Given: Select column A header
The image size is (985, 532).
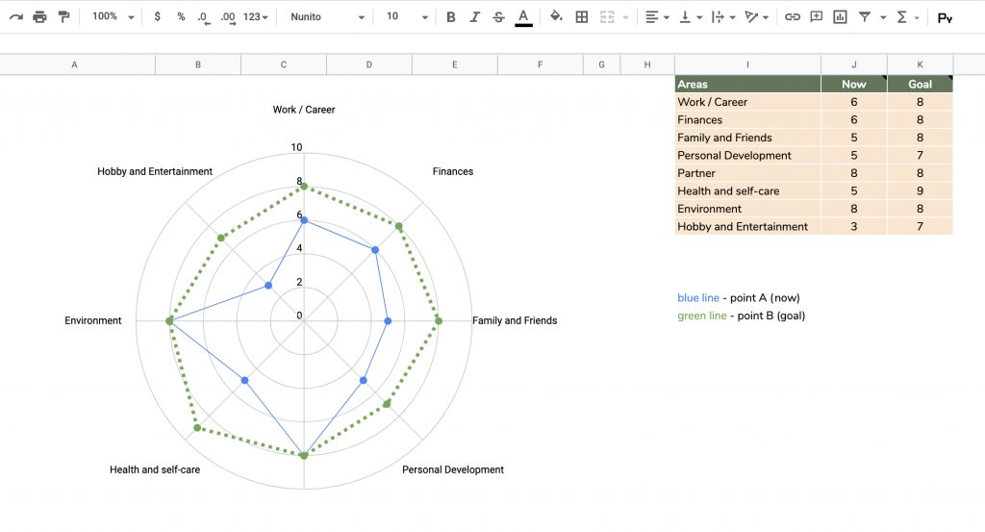Looking at the screenshot, I should pyautogui.click(x=74, y=64).
